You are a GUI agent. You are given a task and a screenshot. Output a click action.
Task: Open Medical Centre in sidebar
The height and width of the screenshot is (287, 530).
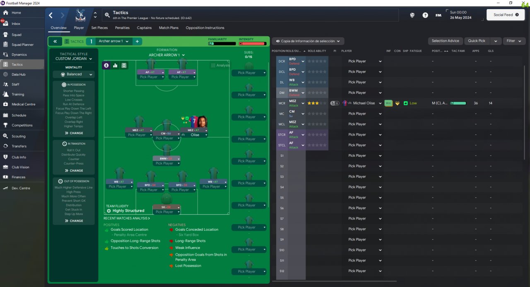coord(5,104)
